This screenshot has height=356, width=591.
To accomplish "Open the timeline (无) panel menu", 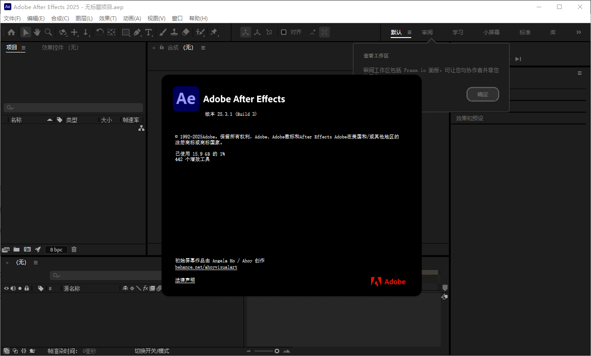I will pos(36,262).
